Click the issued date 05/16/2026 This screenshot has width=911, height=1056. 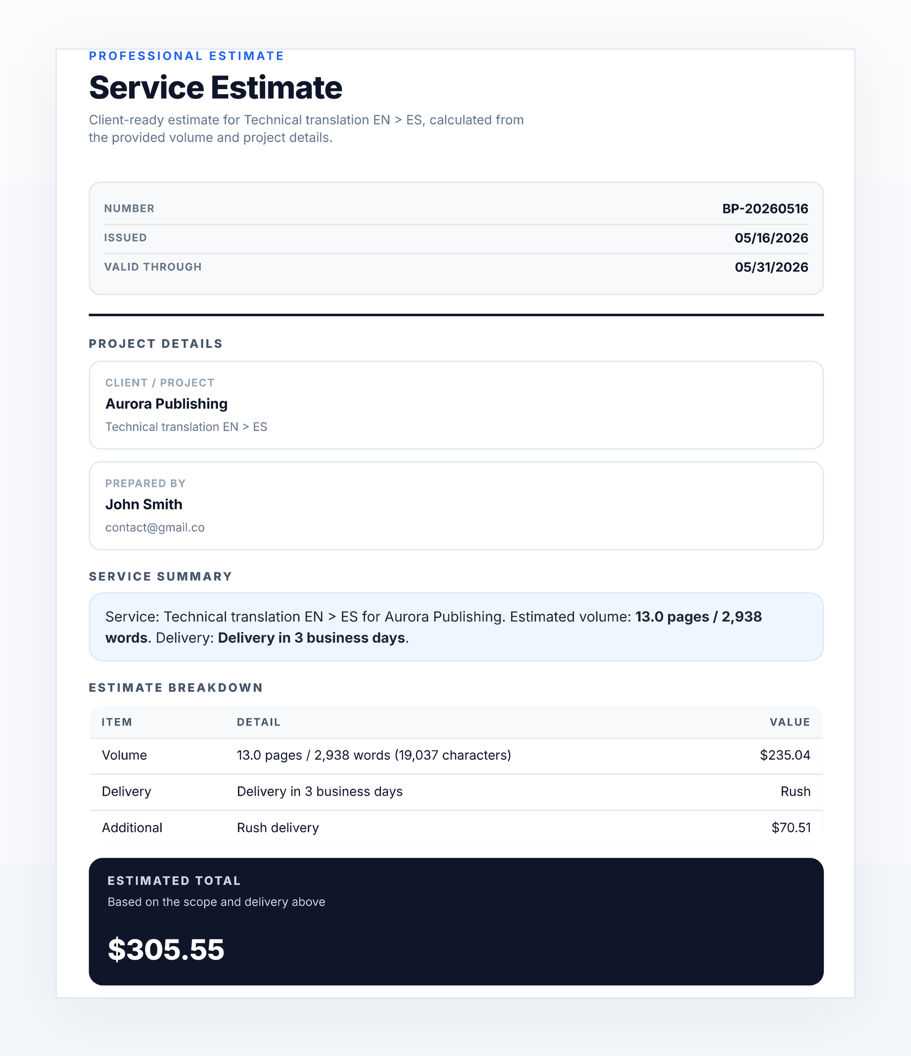[x=771, y=238]
